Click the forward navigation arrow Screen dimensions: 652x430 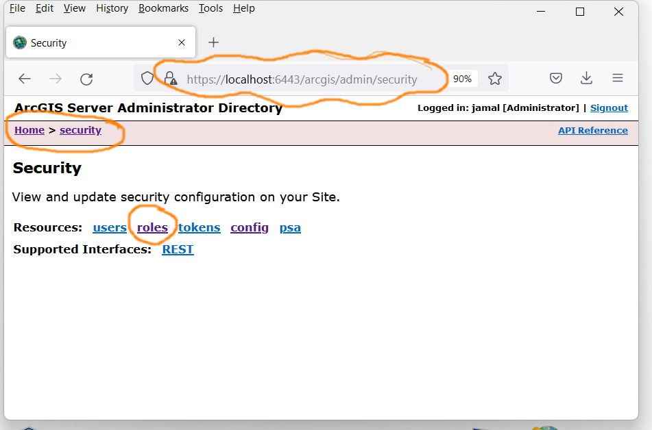[56, 79]
